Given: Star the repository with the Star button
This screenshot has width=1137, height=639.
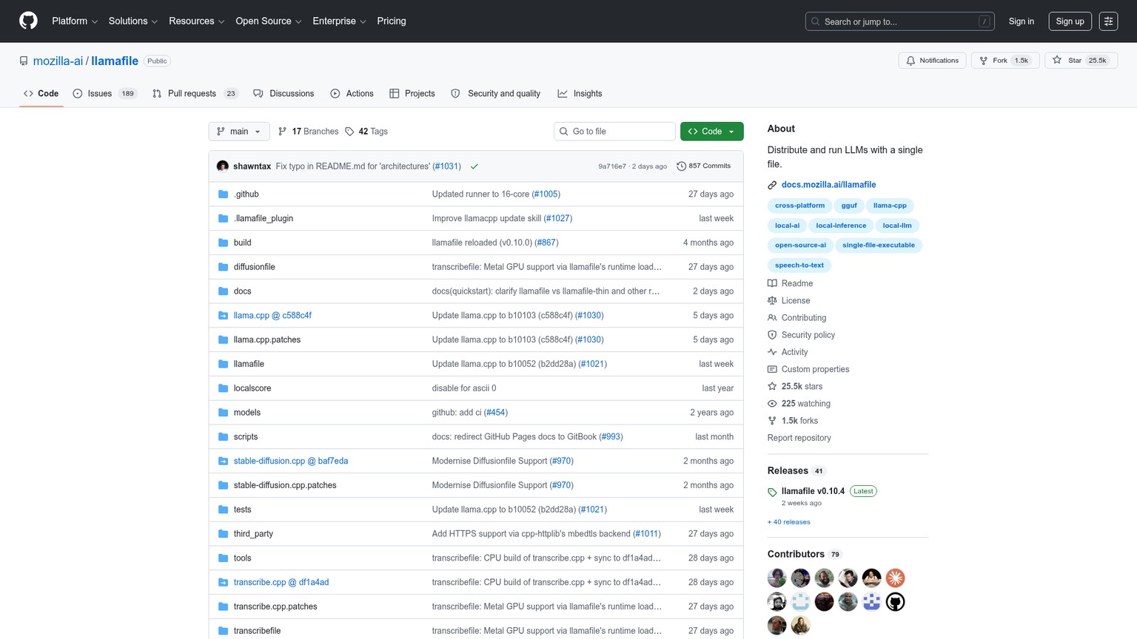Looking at the screenshot, I should 1081,61.
